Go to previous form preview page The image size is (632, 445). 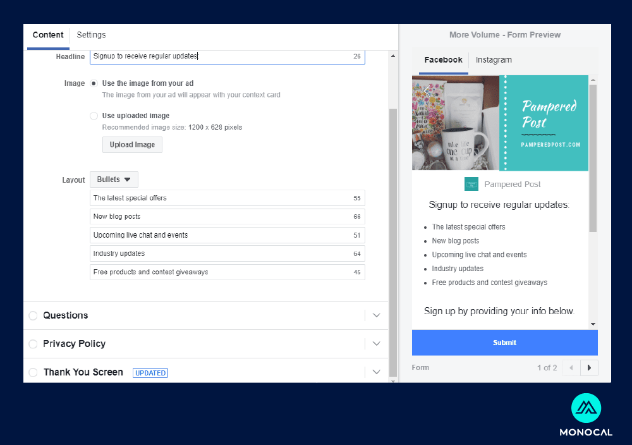tap(571, 367)
